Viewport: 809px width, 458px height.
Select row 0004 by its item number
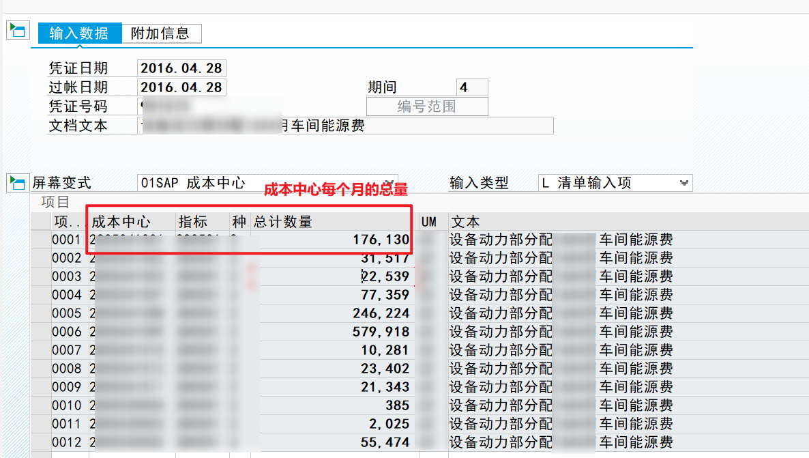pos(67,295)
